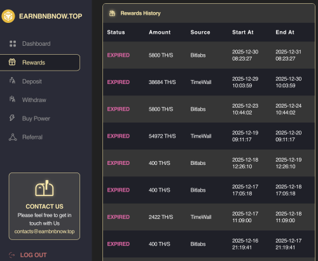Click 5800 TH/S amount starting 2025-12-23
Viewport: 318px width, 261px height.
pyautogui.click(x=161, y=109)
